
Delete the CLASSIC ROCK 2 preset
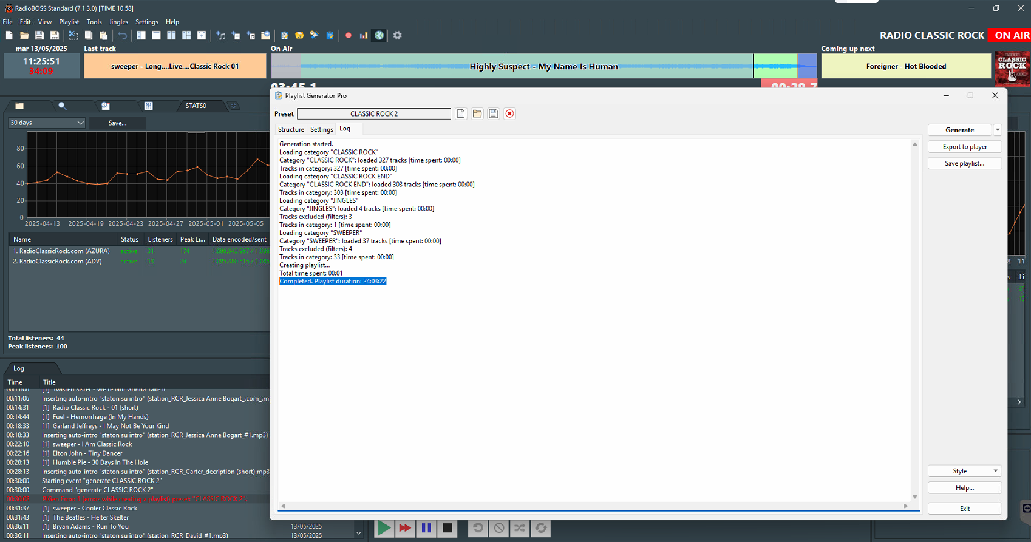[510, 114]
